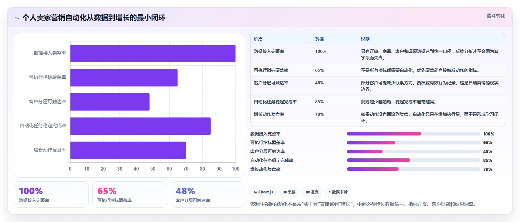
Task: Click the 48% value in the table
Action: [319, 83]
